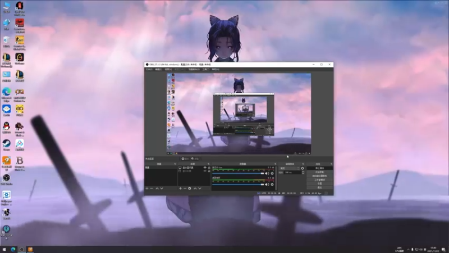
Task: Open the OBS Studio desktop shortcut
Action: 6,179
